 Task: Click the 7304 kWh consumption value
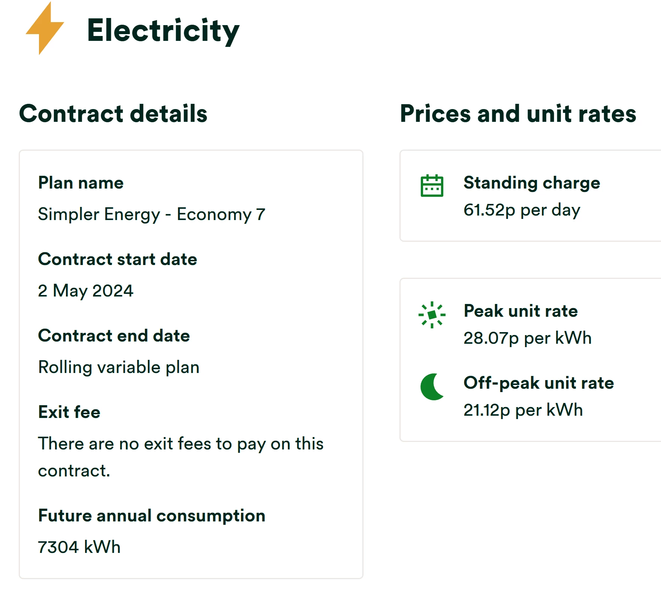coord(79,547)
